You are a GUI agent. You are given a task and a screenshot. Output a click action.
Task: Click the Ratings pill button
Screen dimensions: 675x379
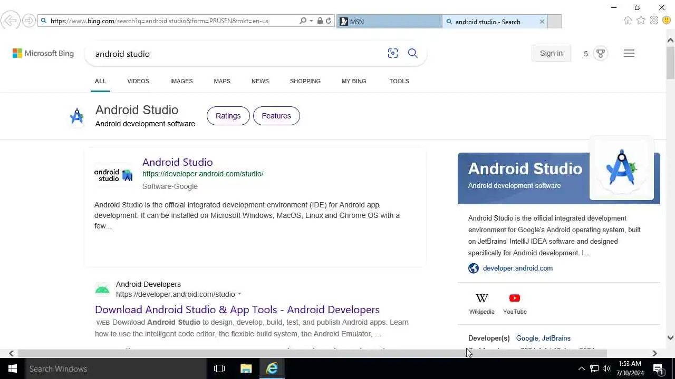pyautogui.click(x=228, y=116)
